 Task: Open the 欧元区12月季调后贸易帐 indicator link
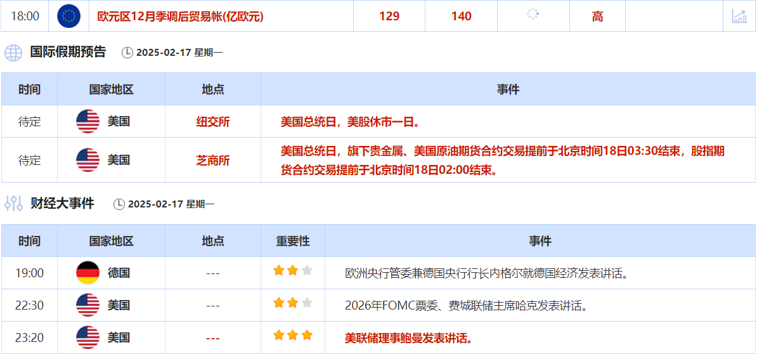[181, 16]
